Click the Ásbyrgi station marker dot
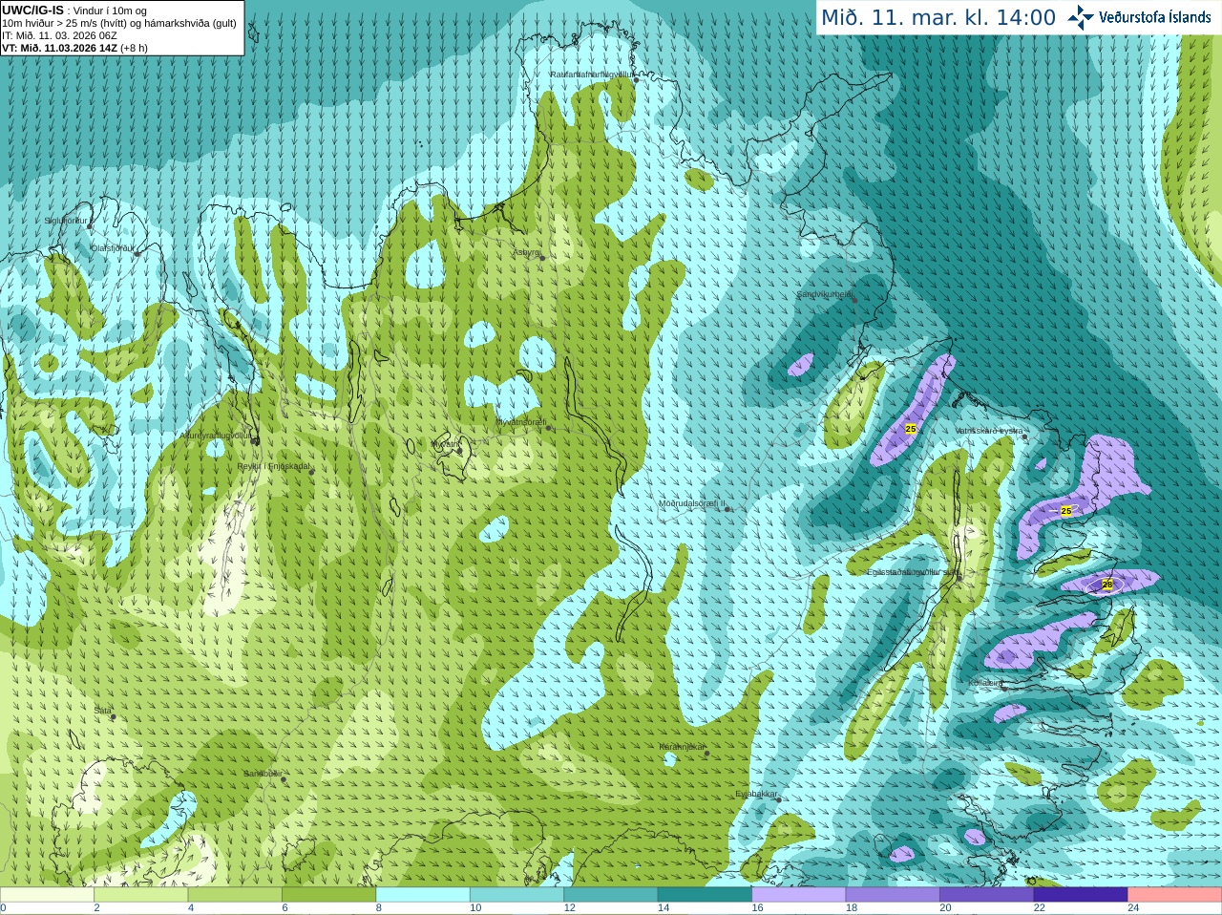 click(x=542, y=258)
